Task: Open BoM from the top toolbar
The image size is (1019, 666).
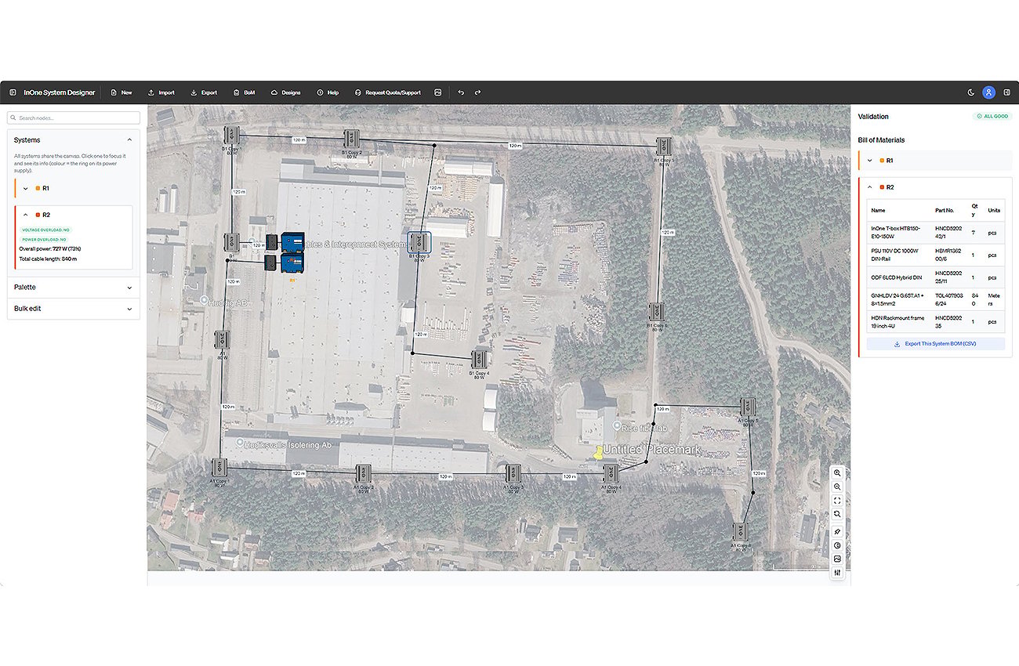Action: point(245,92)
